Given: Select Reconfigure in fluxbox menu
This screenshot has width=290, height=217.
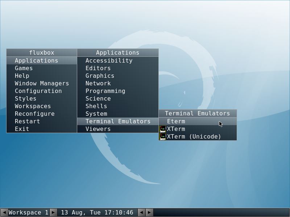Looking at the screenshot, I should tap(42, 114).
